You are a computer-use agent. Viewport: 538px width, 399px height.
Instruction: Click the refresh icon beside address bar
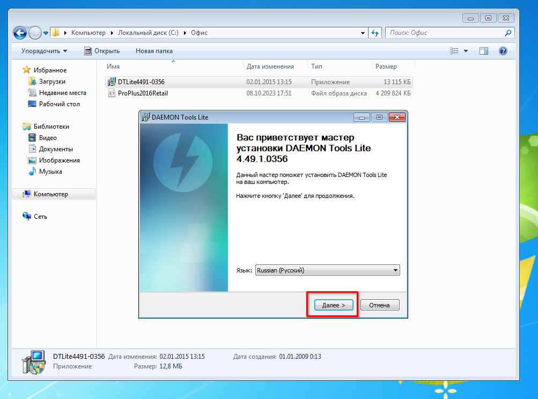[375, 33]
